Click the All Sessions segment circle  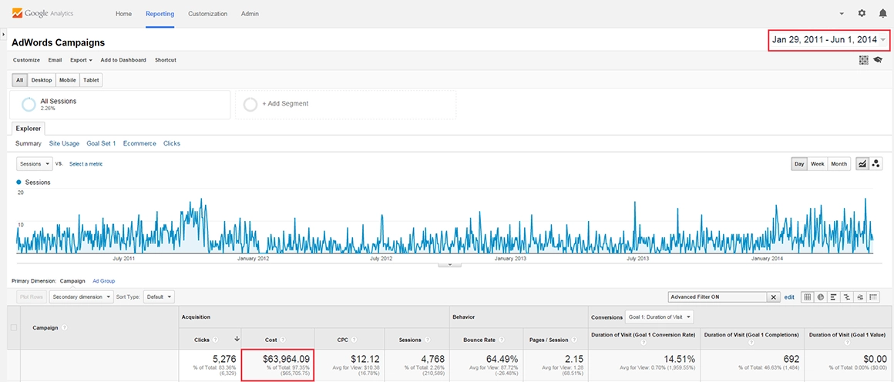(x=29, y=104)
